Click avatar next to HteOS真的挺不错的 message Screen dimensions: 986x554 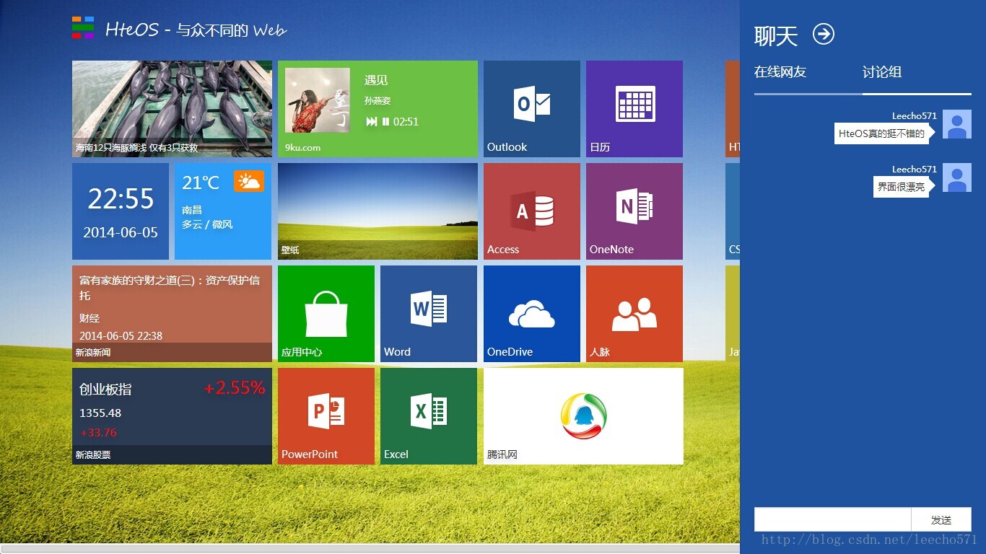957,124
